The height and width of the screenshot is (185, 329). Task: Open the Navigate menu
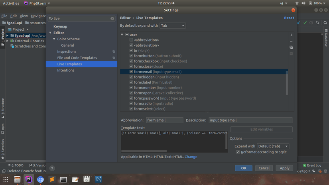38,16
